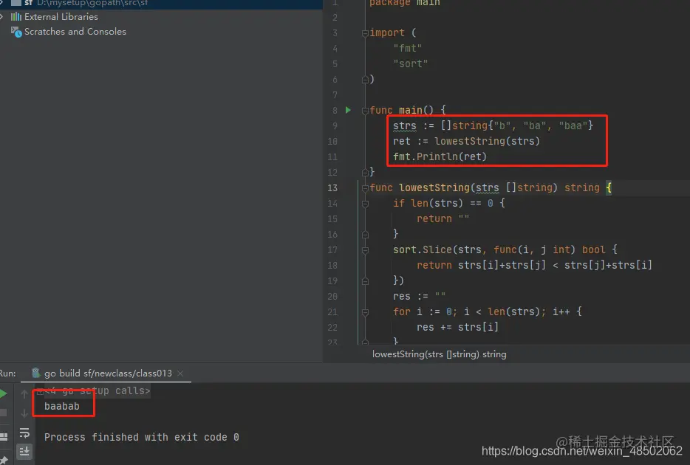Fold the if block at line 14
The height and width of the screenshot is (465, 690).
click(x=365, y=204)
